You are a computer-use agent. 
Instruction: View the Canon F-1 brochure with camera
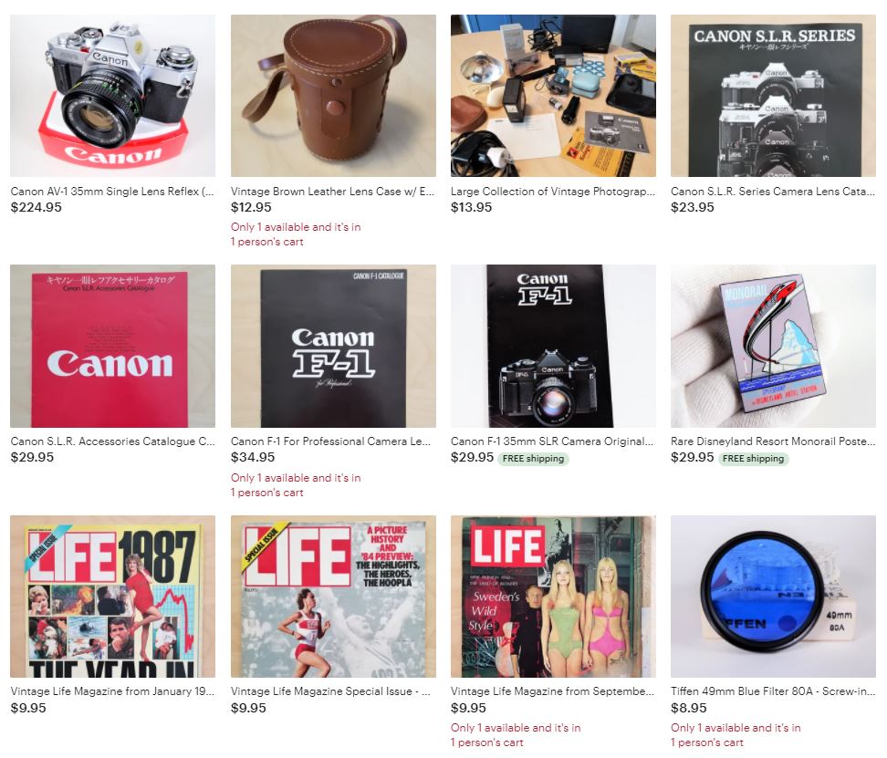[553, 346]
